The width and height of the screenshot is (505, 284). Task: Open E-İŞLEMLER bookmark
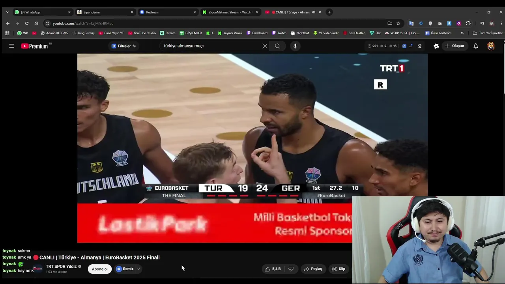(191, 33)
